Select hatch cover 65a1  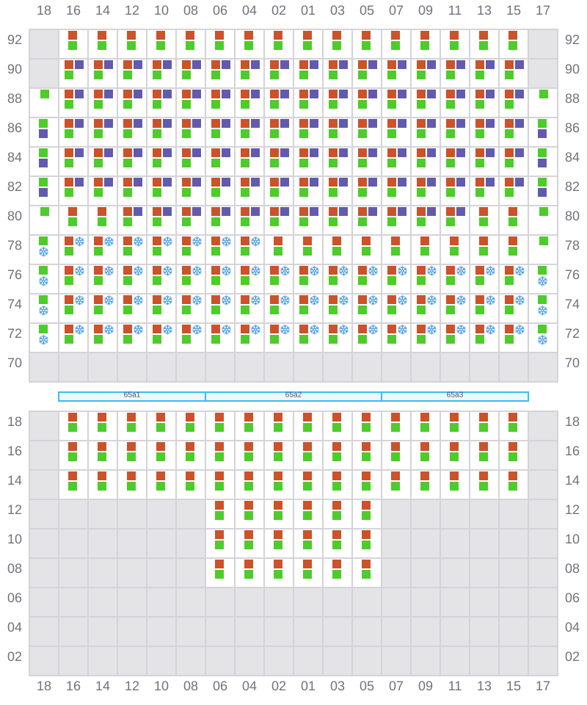tap(132, 397)
